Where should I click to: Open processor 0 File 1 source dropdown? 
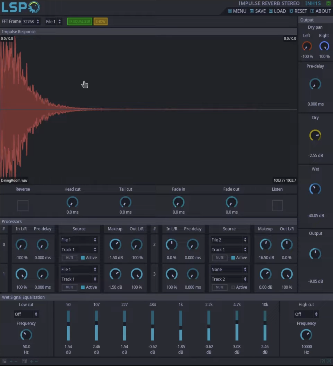pos(79,240)
